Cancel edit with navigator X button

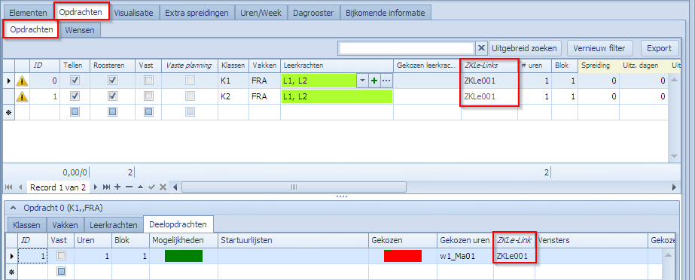tap(163, 187)
